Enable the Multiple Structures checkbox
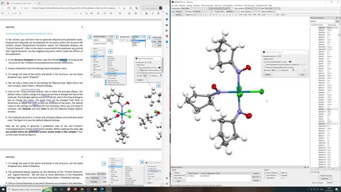Viewport: 341px width, 192px height. pos(319,175)
